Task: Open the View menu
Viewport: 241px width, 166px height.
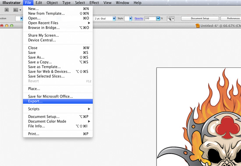Action: click(x=107, y=3)
